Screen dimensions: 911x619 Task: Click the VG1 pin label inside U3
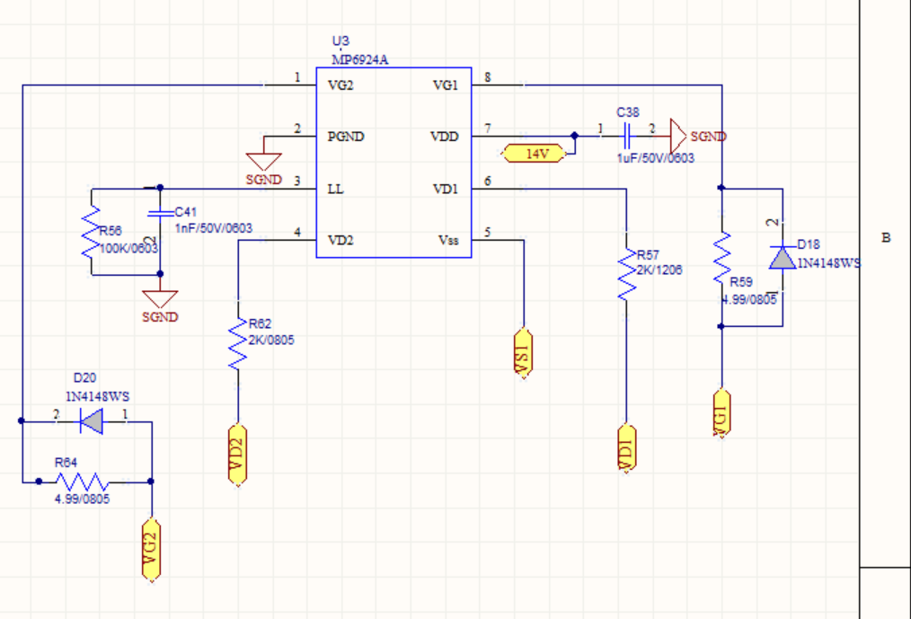pos(446,85)
